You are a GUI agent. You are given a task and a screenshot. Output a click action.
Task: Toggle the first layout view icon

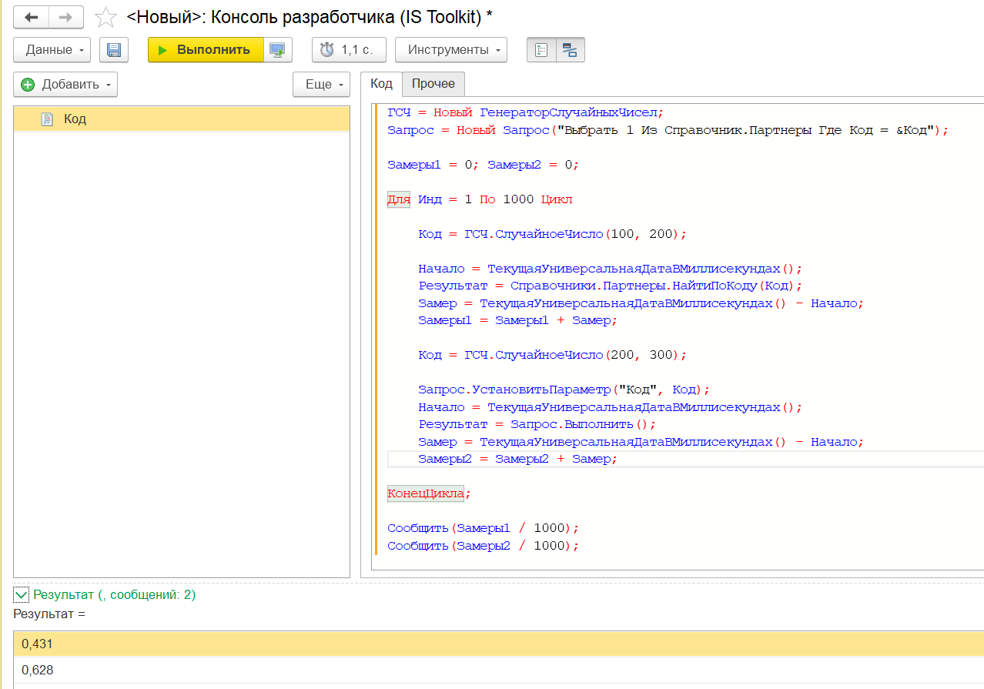tap(541, 50)
